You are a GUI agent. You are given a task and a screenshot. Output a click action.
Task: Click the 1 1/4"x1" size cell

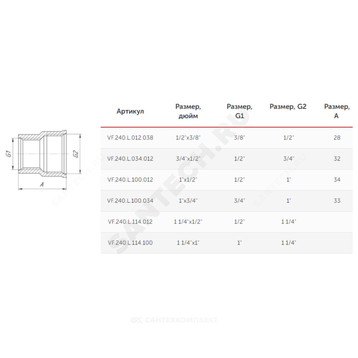coord(188,243)
